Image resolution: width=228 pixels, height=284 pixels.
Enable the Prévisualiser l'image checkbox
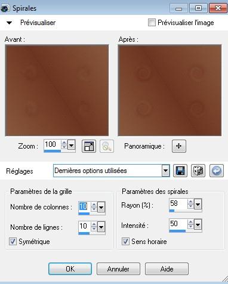[x=152, y=23]
